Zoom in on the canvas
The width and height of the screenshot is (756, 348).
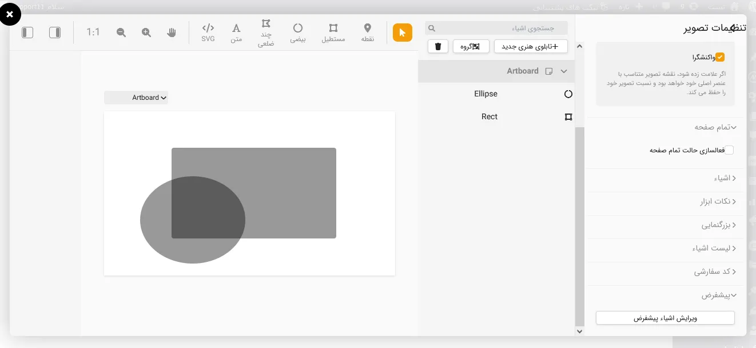(x=146, y=33)
